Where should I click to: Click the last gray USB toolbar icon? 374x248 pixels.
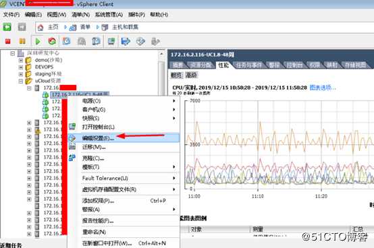point(155,41)
